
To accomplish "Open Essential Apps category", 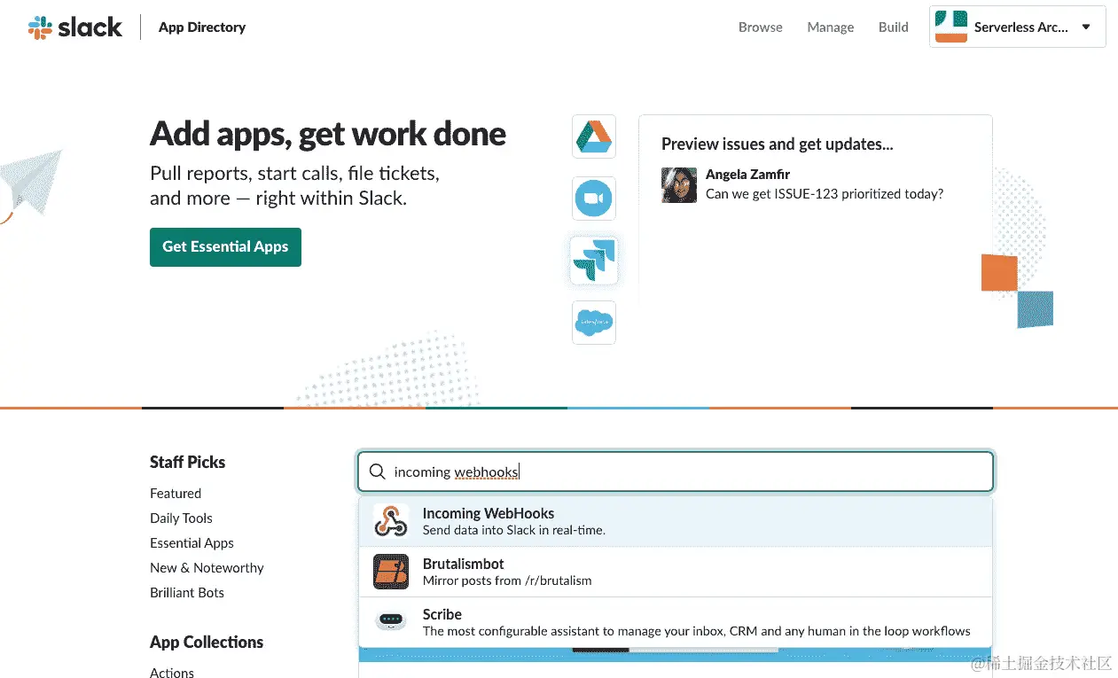I will click(192, 543).
